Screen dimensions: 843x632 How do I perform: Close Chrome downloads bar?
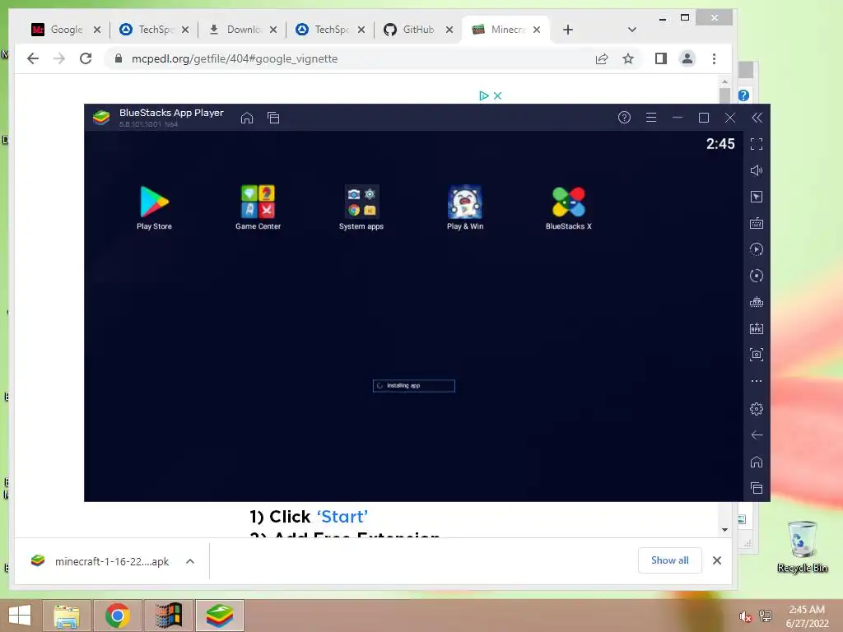pos(717,560)
